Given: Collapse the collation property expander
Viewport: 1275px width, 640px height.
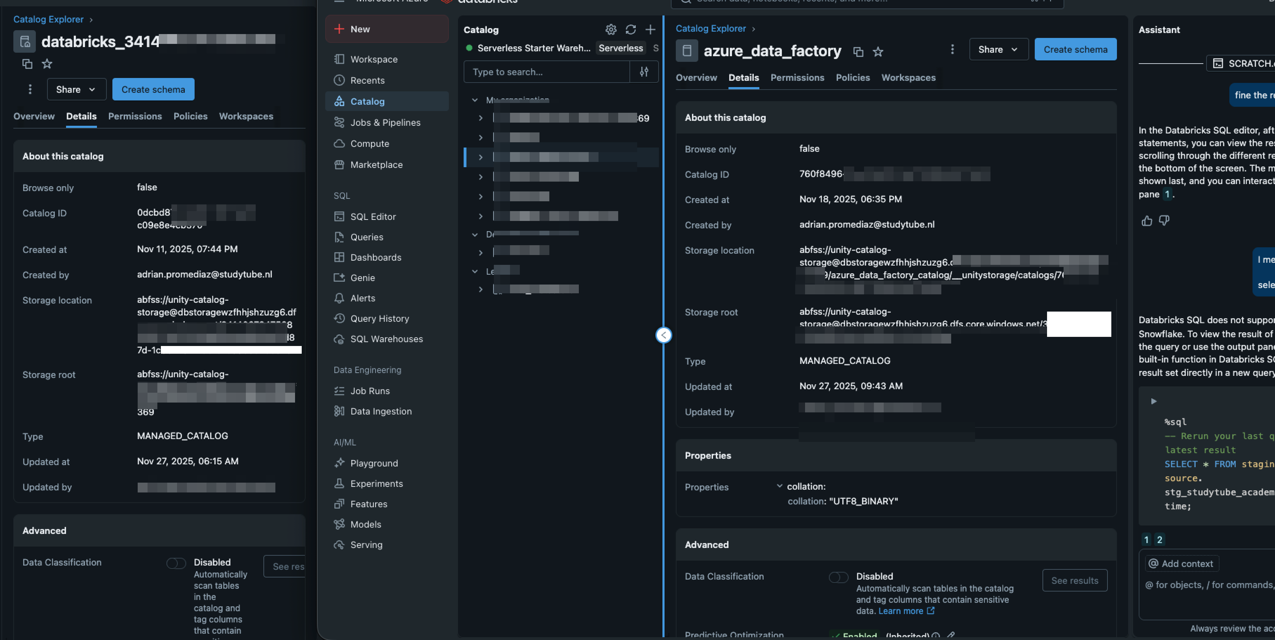Looking at the screenshot, I should tap(779, 486).
